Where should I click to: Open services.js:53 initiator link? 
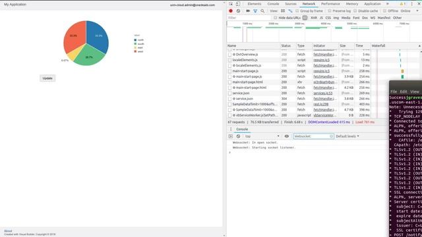point(322,93)
